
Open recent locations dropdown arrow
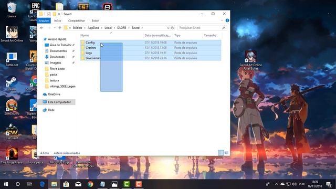(55, 28)
